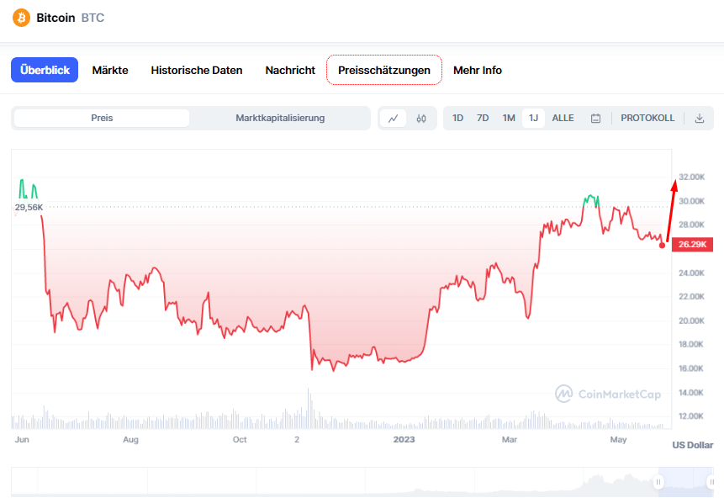This screenshot has height=503, width=724.
Task: Click the 28.00K y-axis label
Action: click(692, 225)
